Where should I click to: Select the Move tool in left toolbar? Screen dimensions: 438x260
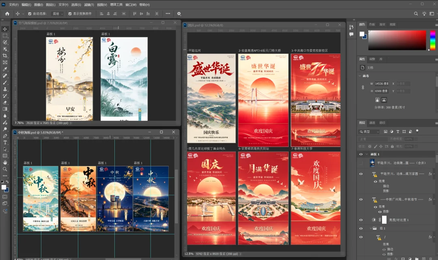pos(5,29)
